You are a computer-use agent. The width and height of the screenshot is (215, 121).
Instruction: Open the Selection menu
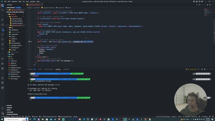[14, 1]
